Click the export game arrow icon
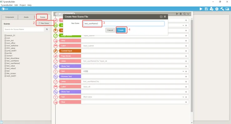Viewport: 231px width, 124px height. point(227,9)
